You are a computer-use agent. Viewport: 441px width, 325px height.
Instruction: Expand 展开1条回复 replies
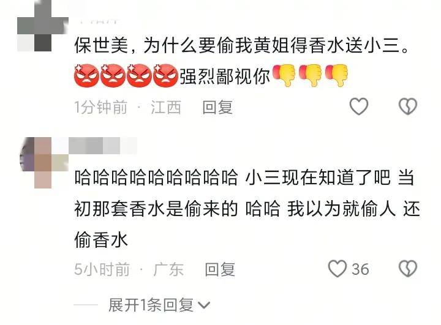[151, 305]
